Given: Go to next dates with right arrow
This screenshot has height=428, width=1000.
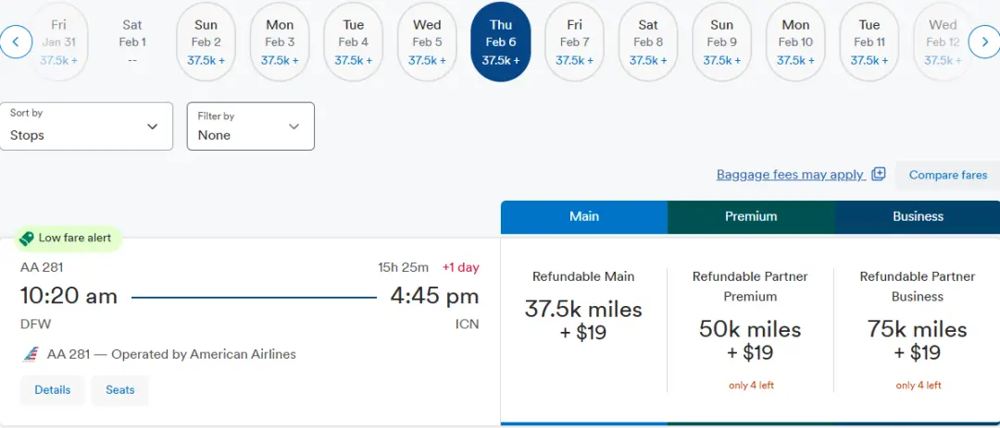Looking at the screenshot, I should click(x=983, y=42).
